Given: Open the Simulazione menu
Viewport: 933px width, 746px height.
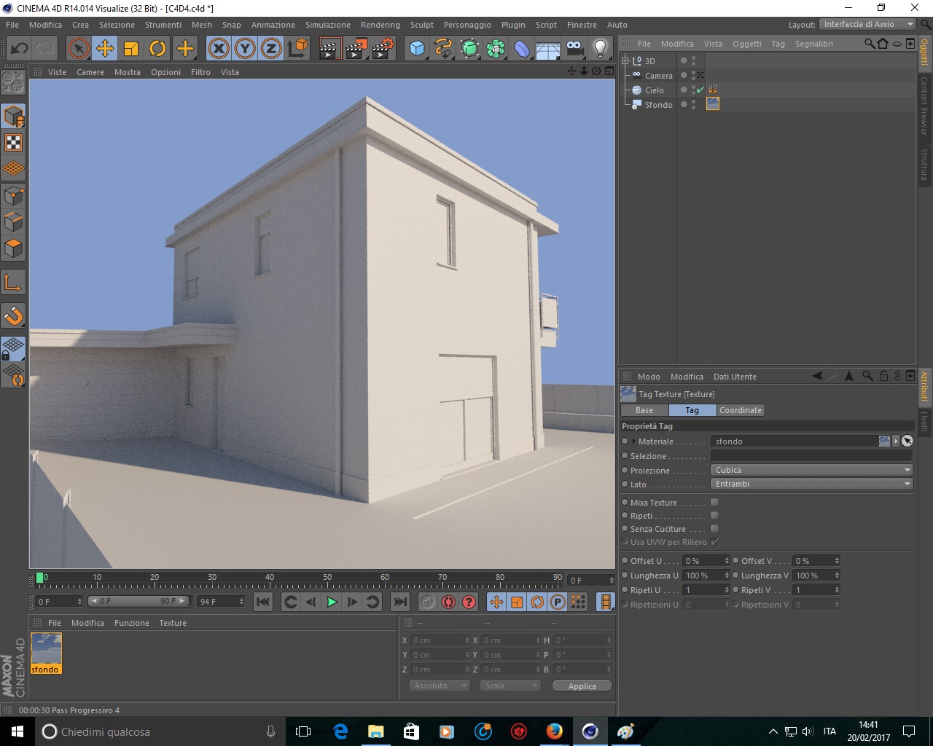Looking at the screenshot, I should pyautogui.click(x=328, y=25).
